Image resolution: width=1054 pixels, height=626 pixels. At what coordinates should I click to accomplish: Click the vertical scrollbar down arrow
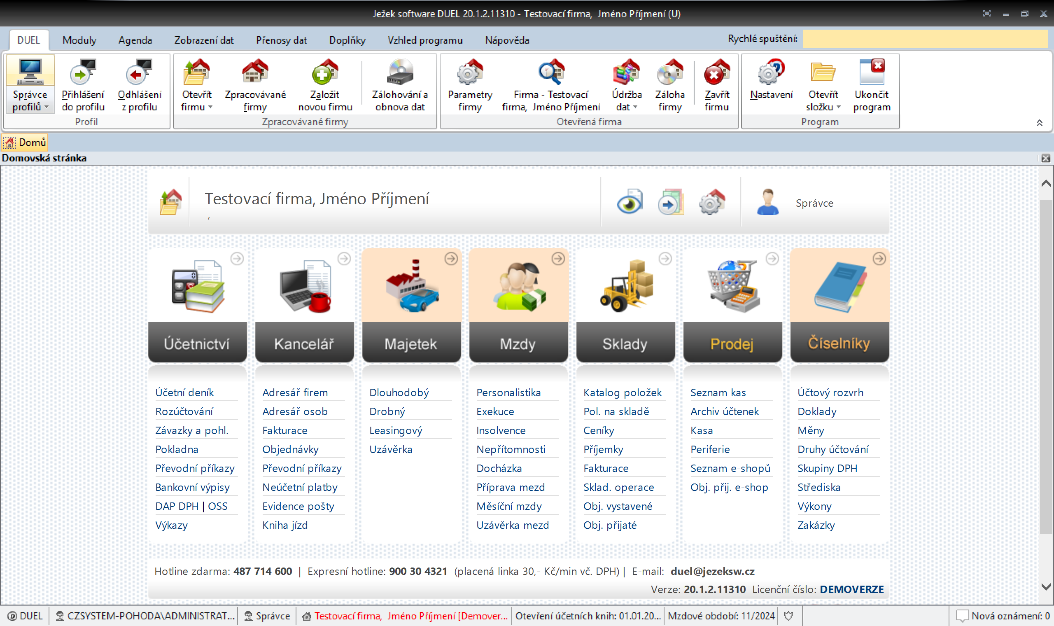click(1046, 587)
